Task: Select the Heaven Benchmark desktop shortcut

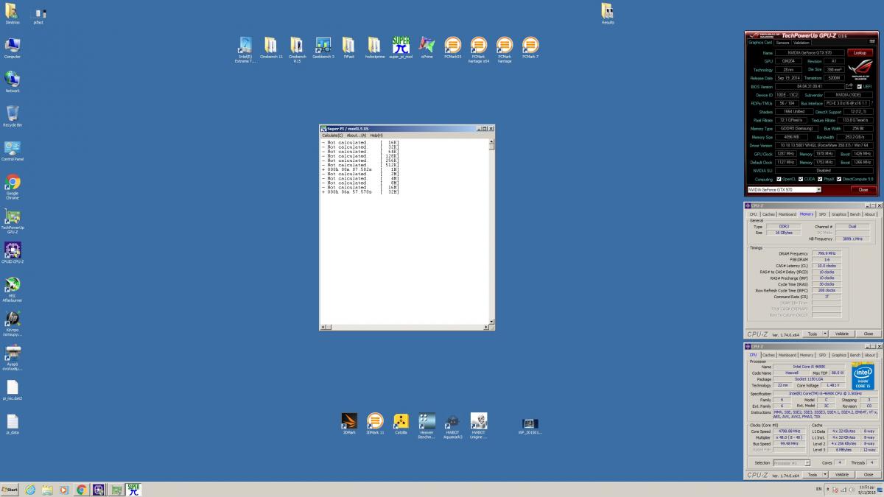Action: click(427, 426)
